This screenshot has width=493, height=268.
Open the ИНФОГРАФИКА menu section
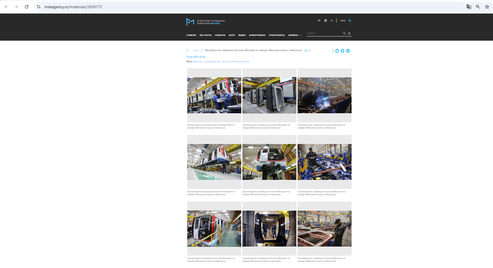257,35
